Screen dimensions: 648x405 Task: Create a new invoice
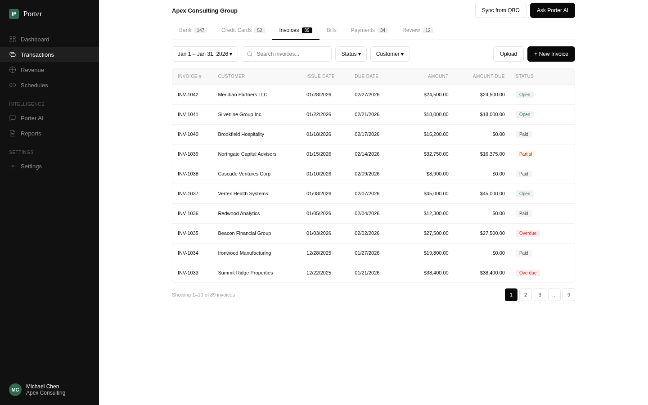551,54
